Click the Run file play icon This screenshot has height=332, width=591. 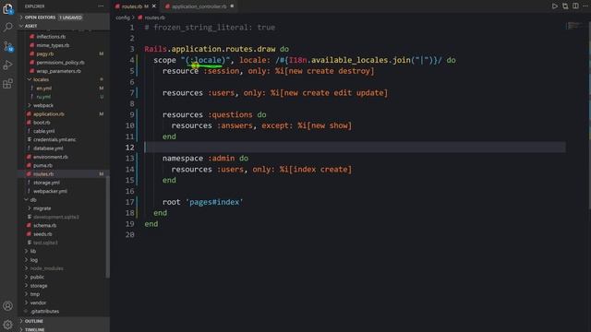tap(555, 6)
